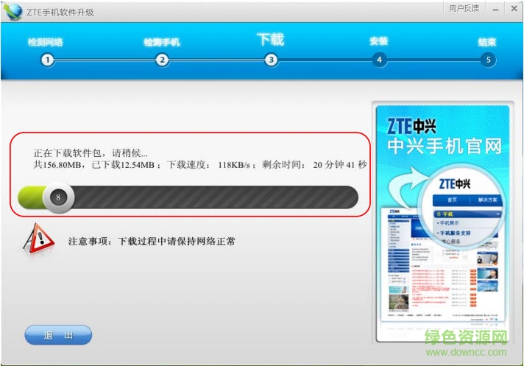
Task: Select step 2 circle 检测手机
Action: click(162, 60)
